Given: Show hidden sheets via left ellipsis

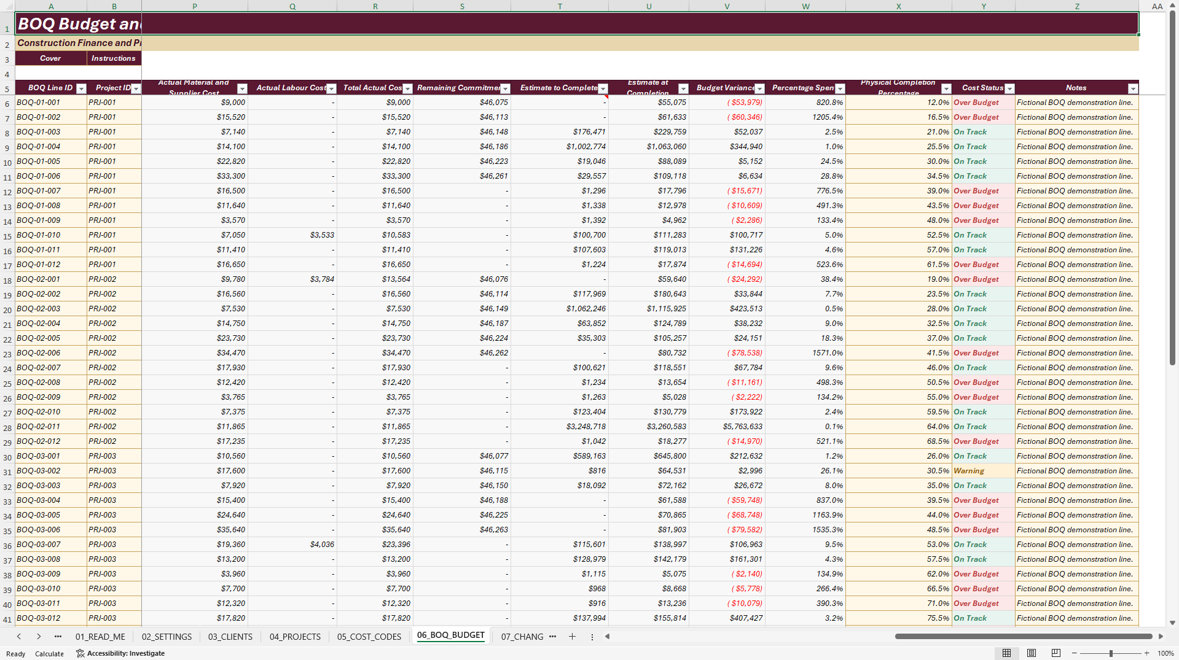Looking at the screenshot, I should (x=58, y=637).
